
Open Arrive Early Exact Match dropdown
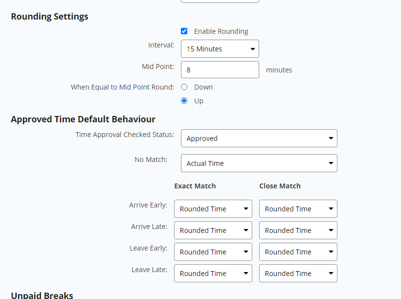click(213, 208)
